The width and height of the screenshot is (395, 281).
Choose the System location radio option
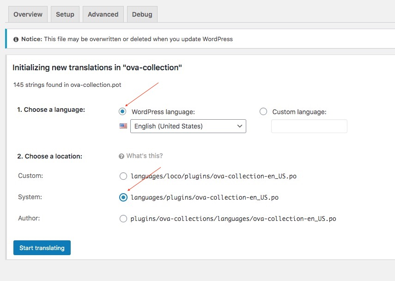pos(123,197)
